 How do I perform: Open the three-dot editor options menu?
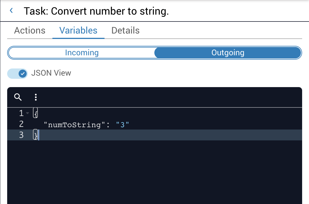coord(36,97)
